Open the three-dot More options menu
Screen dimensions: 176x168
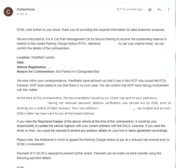[169, 9]
